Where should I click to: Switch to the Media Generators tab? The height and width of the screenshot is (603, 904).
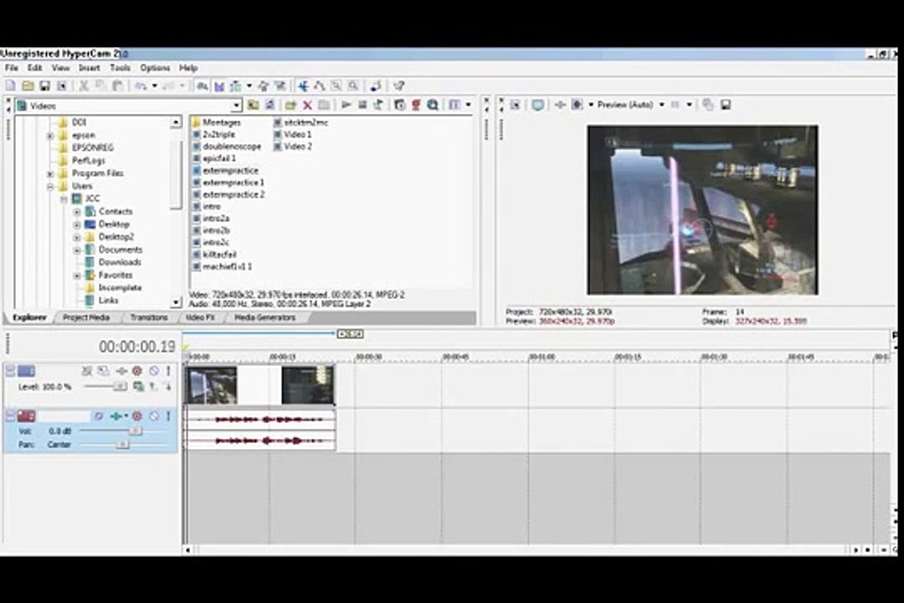tap(265, 317)
